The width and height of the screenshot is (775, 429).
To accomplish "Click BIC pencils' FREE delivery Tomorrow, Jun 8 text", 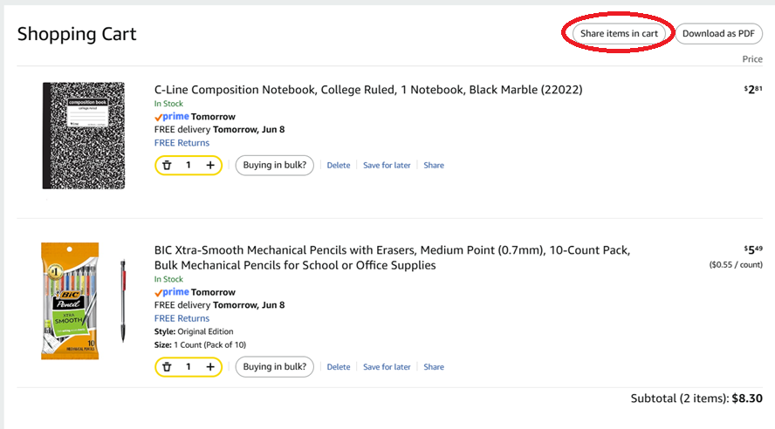I will pos(219,305).
